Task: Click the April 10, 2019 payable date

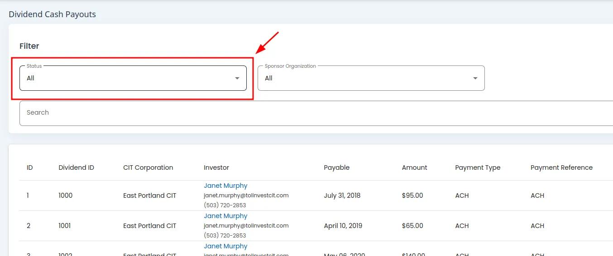Action: point(343,226)
